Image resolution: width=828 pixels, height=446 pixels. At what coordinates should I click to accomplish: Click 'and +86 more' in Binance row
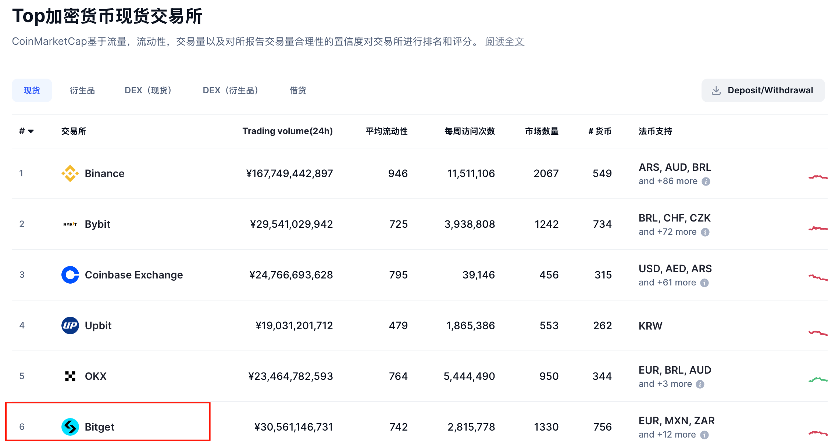point(668,181)
